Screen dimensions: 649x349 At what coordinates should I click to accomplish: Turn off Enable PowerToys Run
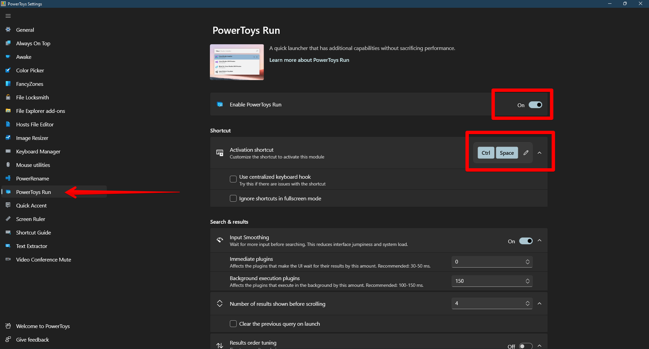[535, 105]
